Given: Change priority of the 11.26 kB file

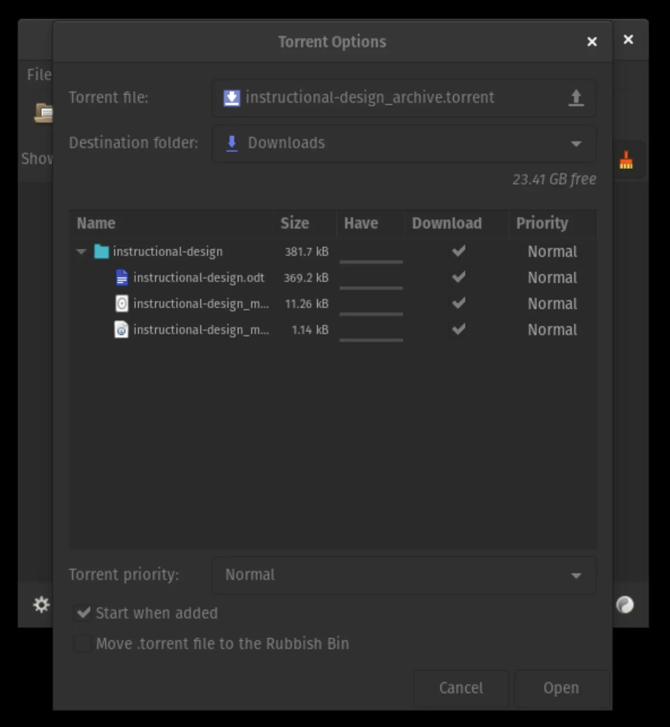Looking at the screenshot, I should point(552,304).
